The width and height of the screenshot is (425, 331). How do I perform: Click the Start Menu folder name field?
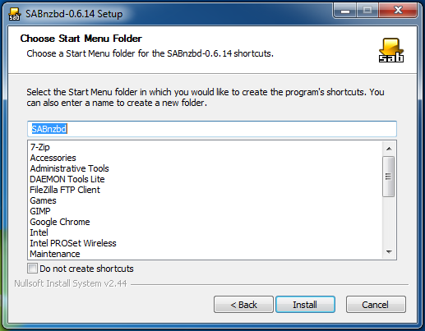click(x=212, y=129)
